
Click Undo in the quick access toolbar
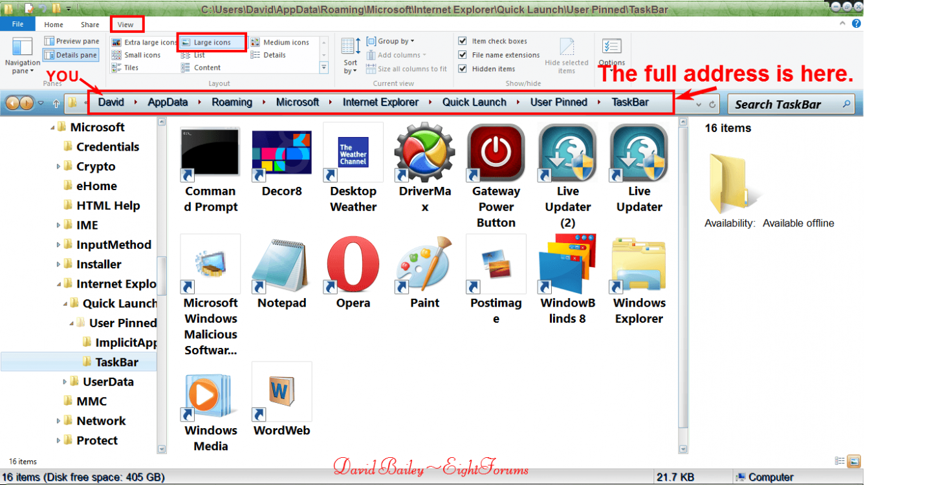(41, 8)
